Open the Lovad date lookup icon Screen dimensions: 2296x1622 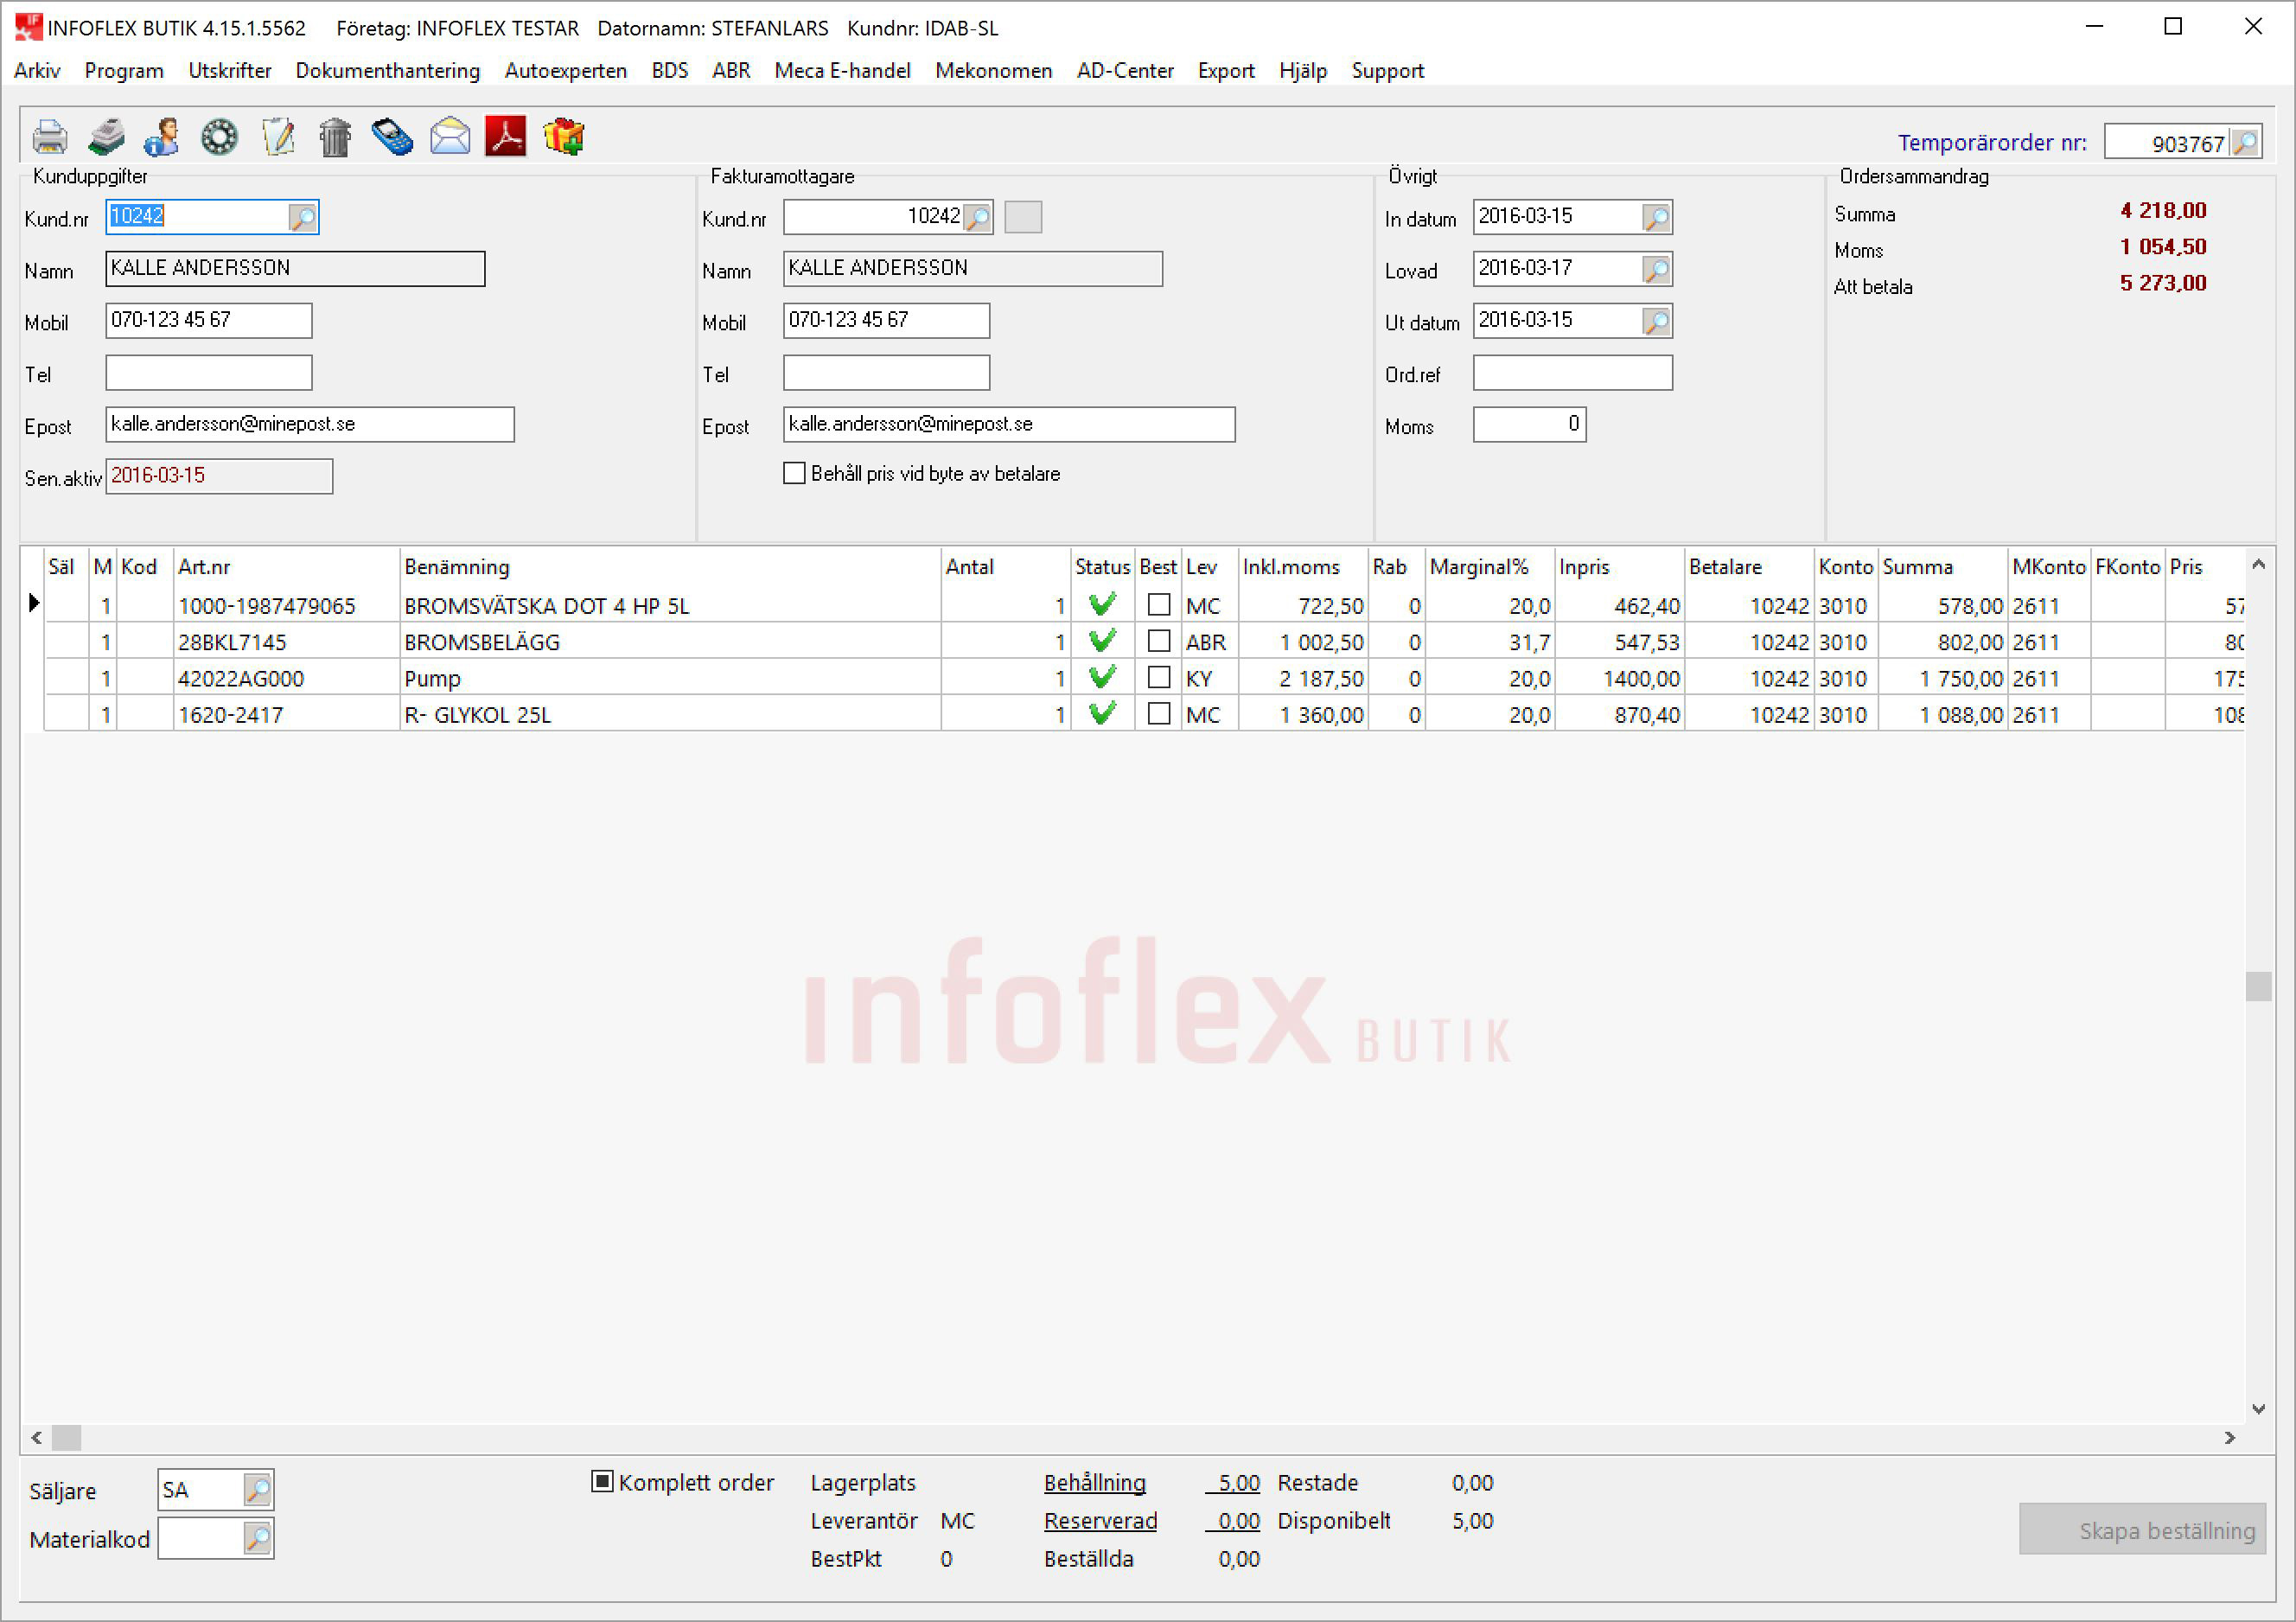[1657, 269]
